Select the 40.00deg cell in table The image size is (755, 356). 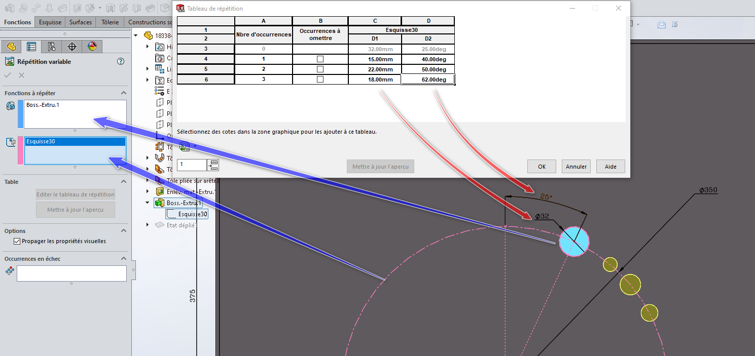428,59
